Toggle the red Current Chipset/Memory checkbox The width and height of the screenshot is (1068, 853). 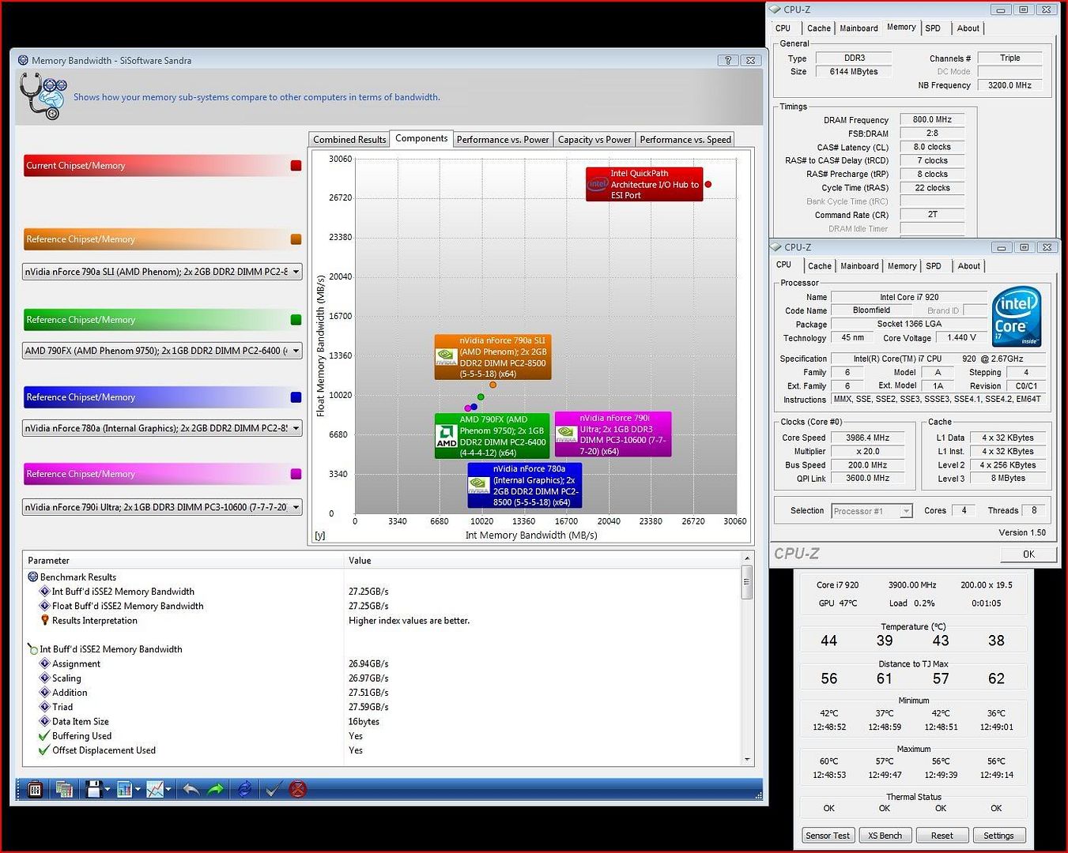(x=296, y=166)
